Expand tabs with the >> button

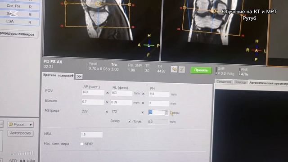pyautogui.click(x=79, y=76)
